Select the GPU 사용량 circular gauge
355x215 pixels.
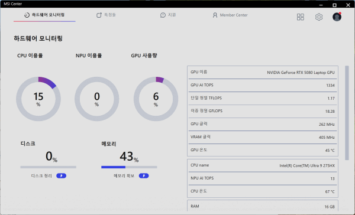(x=156, y=99)
